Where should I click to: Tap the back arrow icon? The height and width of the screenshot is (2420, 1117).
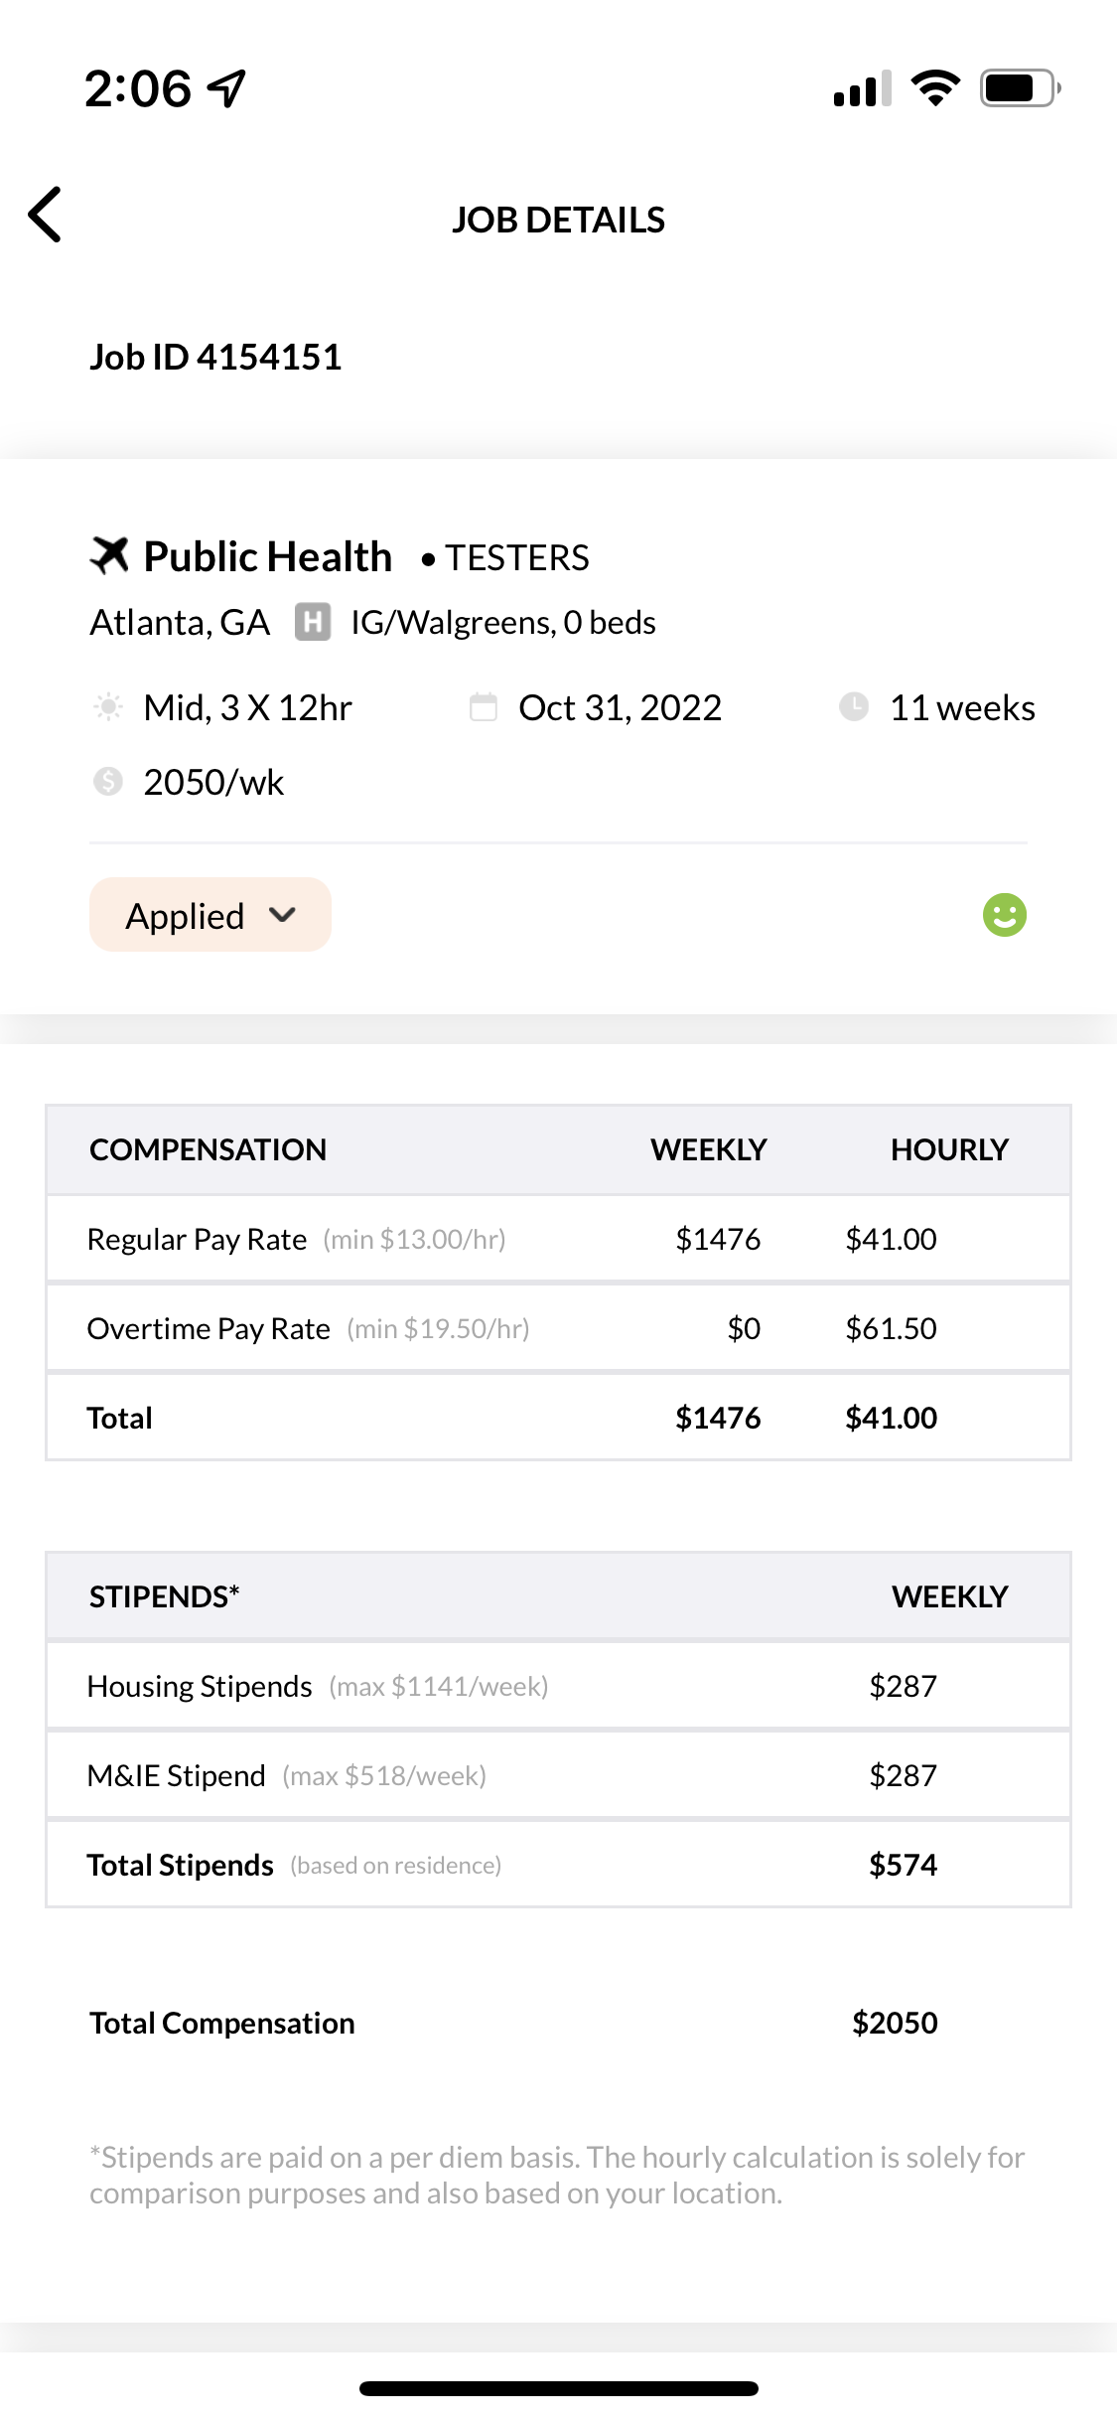46,215
